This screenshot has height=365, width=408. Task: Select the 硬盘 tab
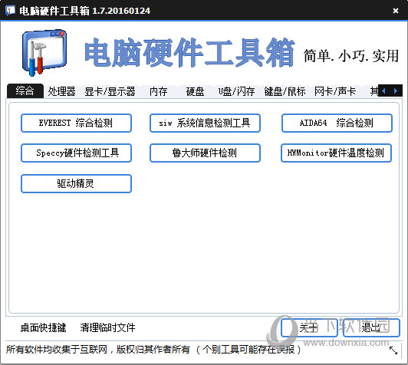point(195,91)
